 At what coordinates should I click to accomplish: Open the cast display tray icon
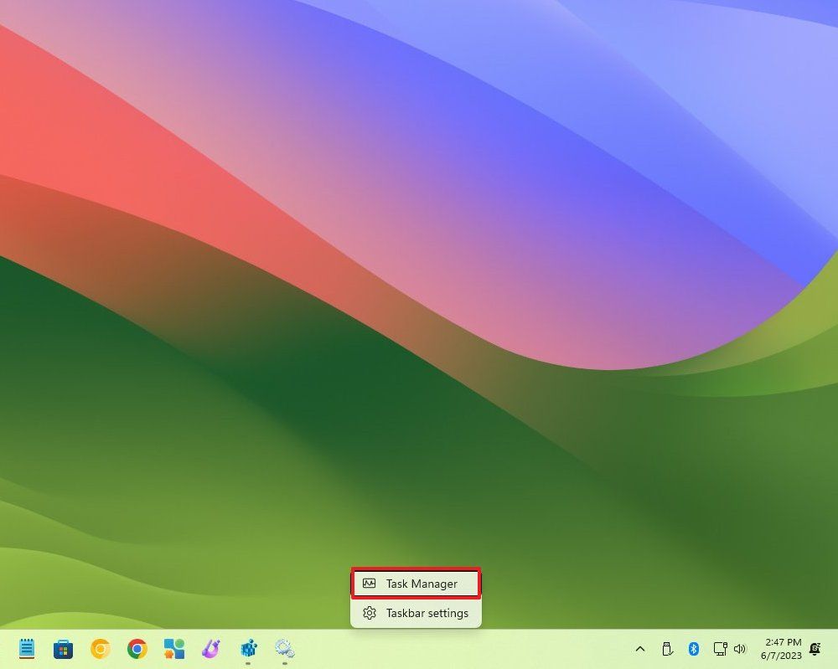[x=719, y=649]
